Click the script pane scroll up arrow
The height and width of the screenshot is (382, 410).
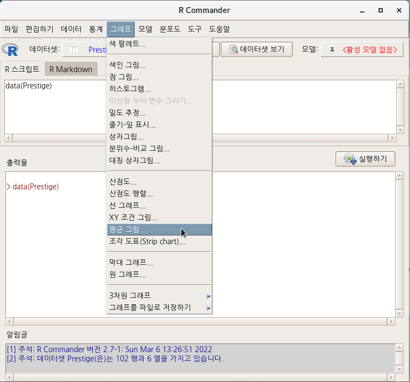click(x=400, y=84)
